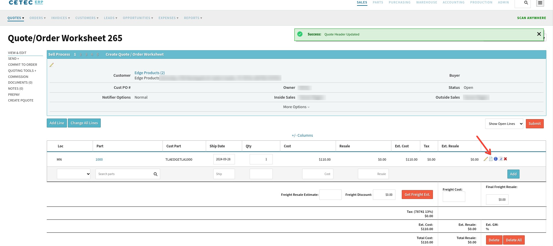Switch to the Purchasing module
Image resolution: width=553 pixels, height=246 pixels.
coord(399,2)
